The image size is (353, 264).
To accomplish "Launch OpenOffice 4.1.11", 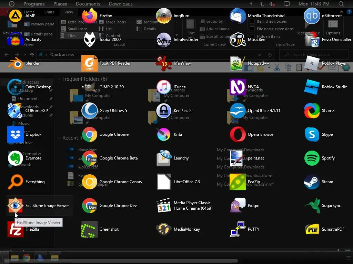I will click(255, 111).
